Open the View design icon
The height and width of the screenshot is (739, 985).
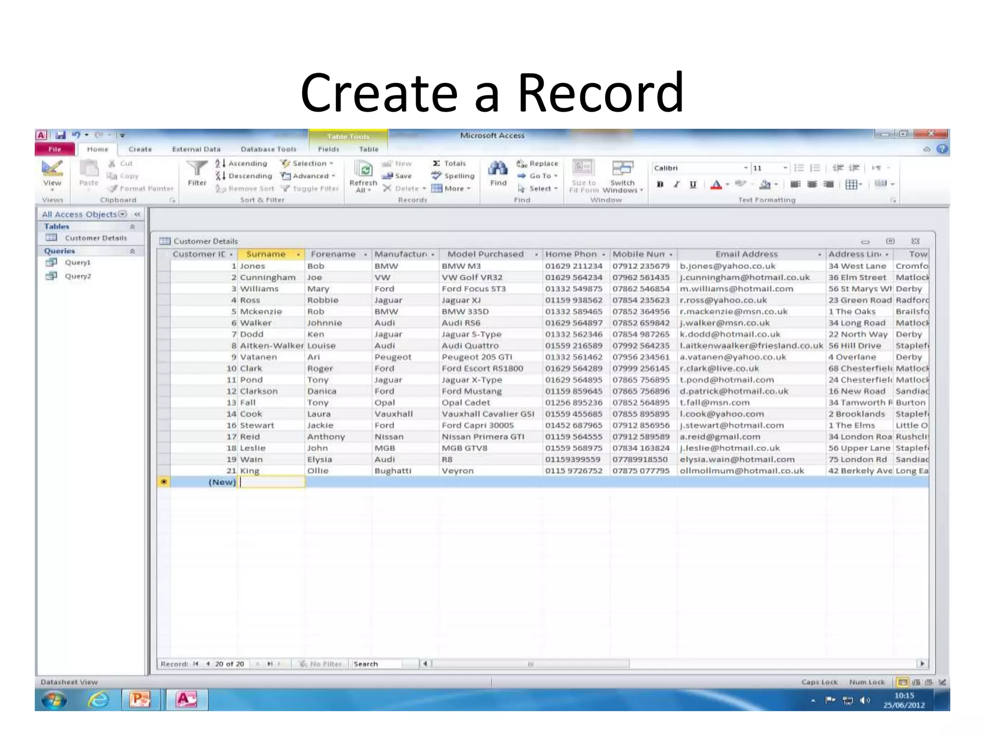click(x=52, y=169)
